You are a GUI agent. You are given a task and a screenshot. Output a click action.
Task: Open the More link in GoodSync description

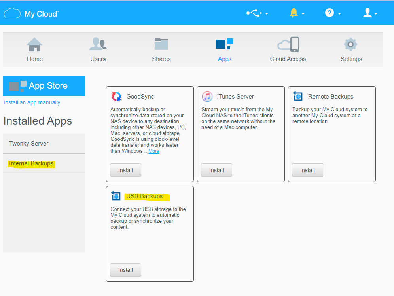pos(153,151)
